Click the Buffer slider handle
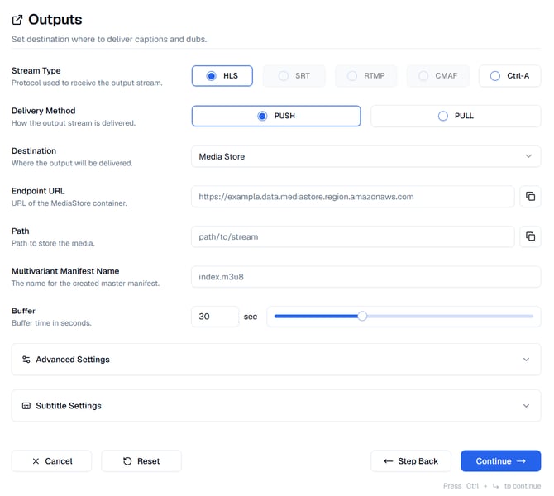This screenshot has width=554, height=496. tap(362, 316)
